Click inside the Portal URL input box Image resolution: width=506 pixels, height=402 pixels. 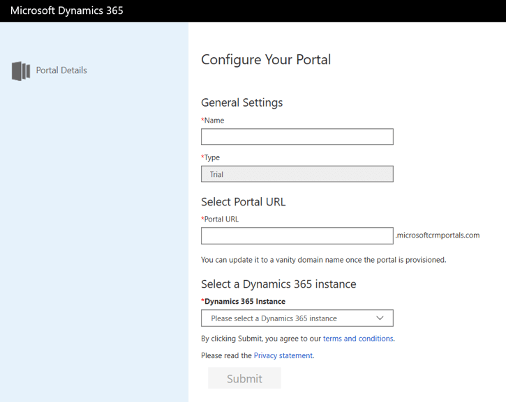297,235
